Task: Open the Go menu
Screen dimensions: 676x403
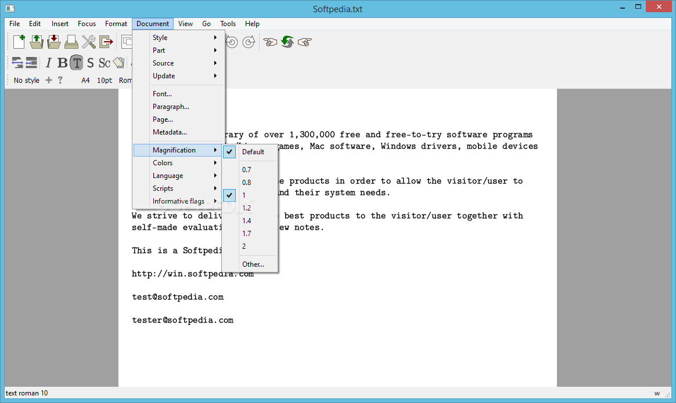Action: (x=207, y=24)
